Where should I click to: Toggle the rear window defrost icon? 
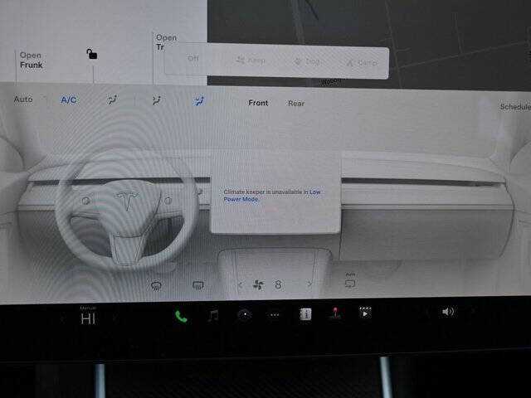(x=198, y=285)
